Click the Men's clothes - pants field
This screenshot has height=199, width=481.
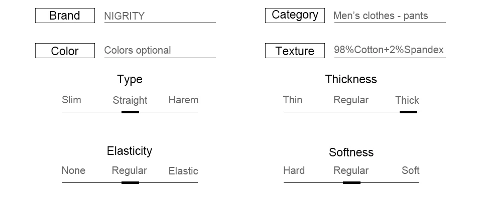(x=390, y=16)
